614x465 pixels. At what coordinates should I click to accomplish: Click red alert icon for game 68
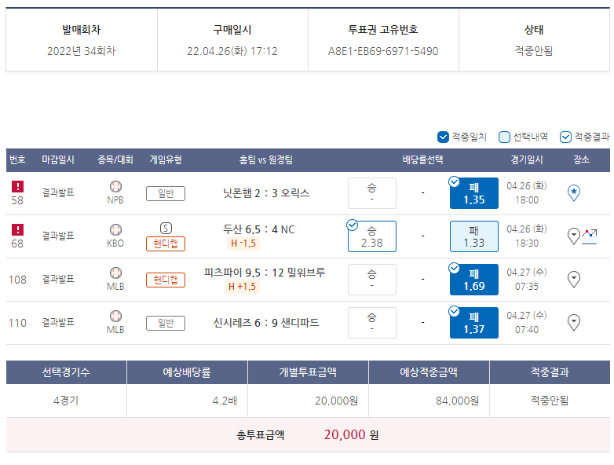tap(17, 229)
